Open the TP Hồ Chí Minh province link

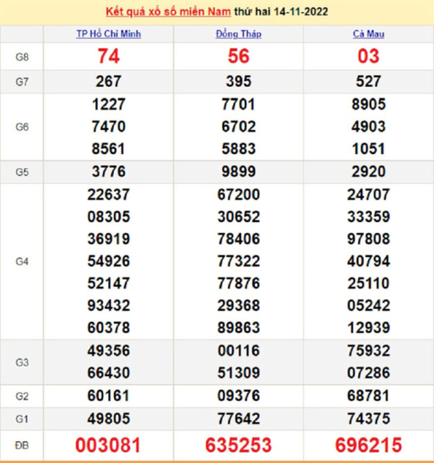(x=108, y=34)
